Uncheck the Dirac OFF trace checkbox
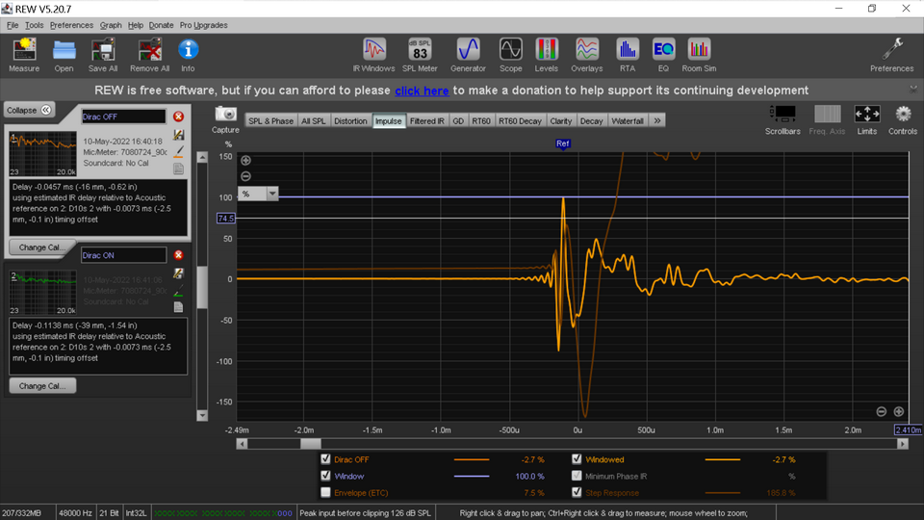Viewport: 924px width, 520px height. 326,460
